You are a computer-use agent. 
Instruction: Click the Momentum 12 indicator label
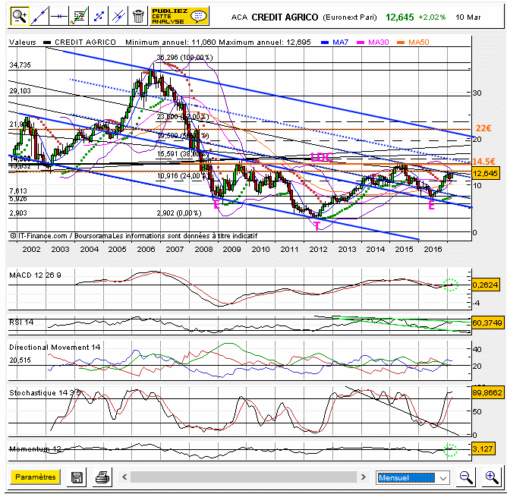click(35, 448)
